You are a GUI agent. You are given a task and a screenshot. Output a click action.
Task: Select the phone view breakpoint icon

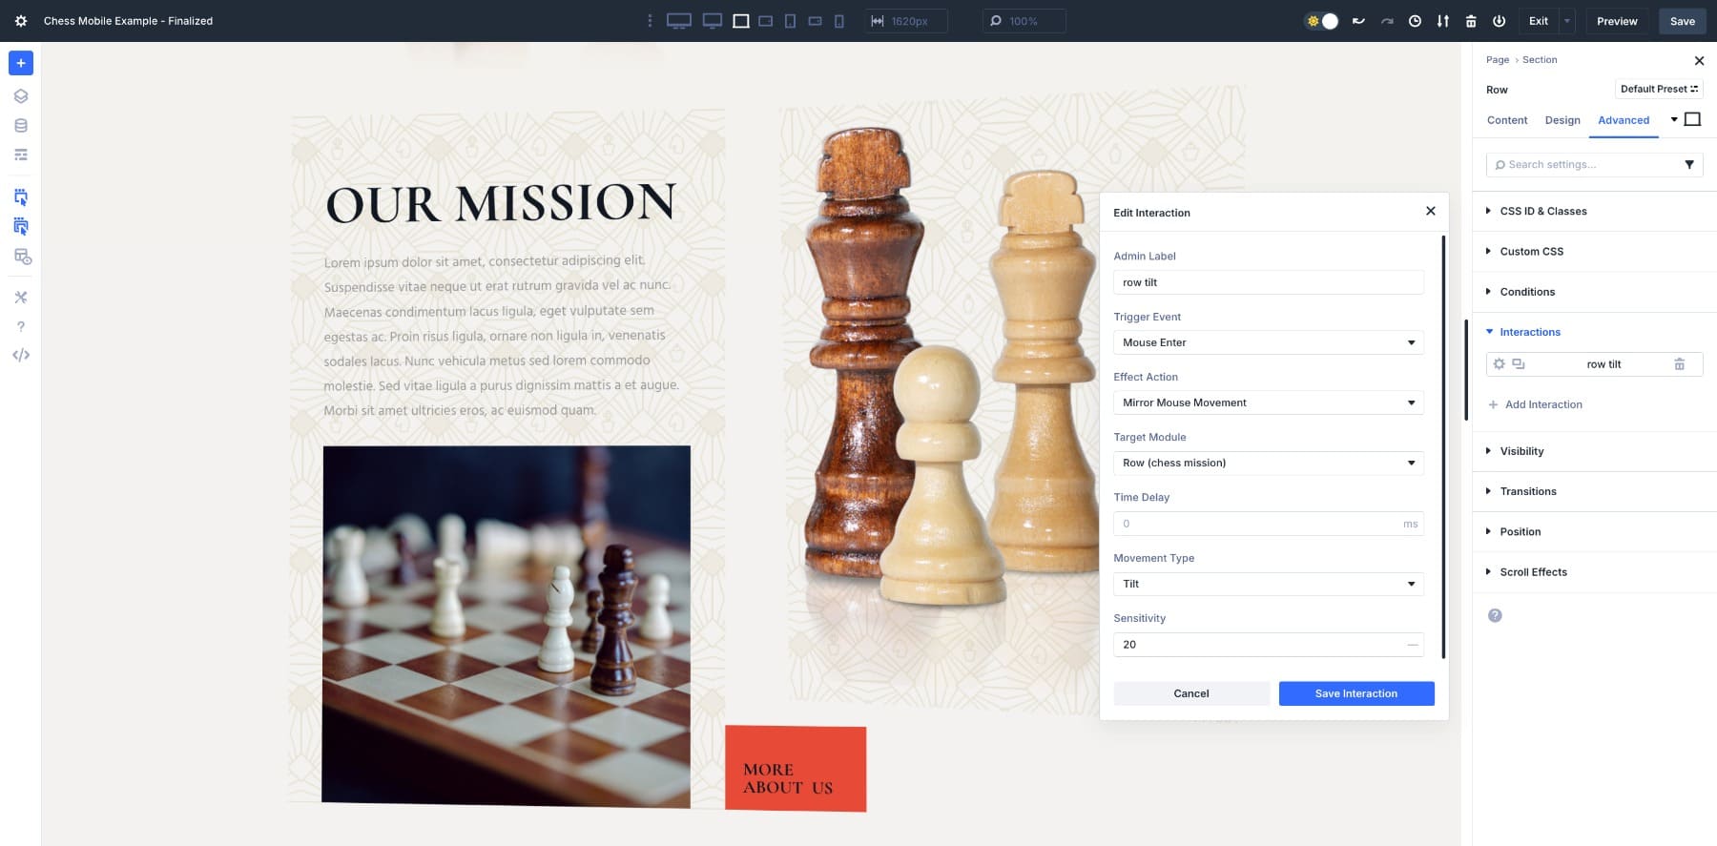coord(838,21)
